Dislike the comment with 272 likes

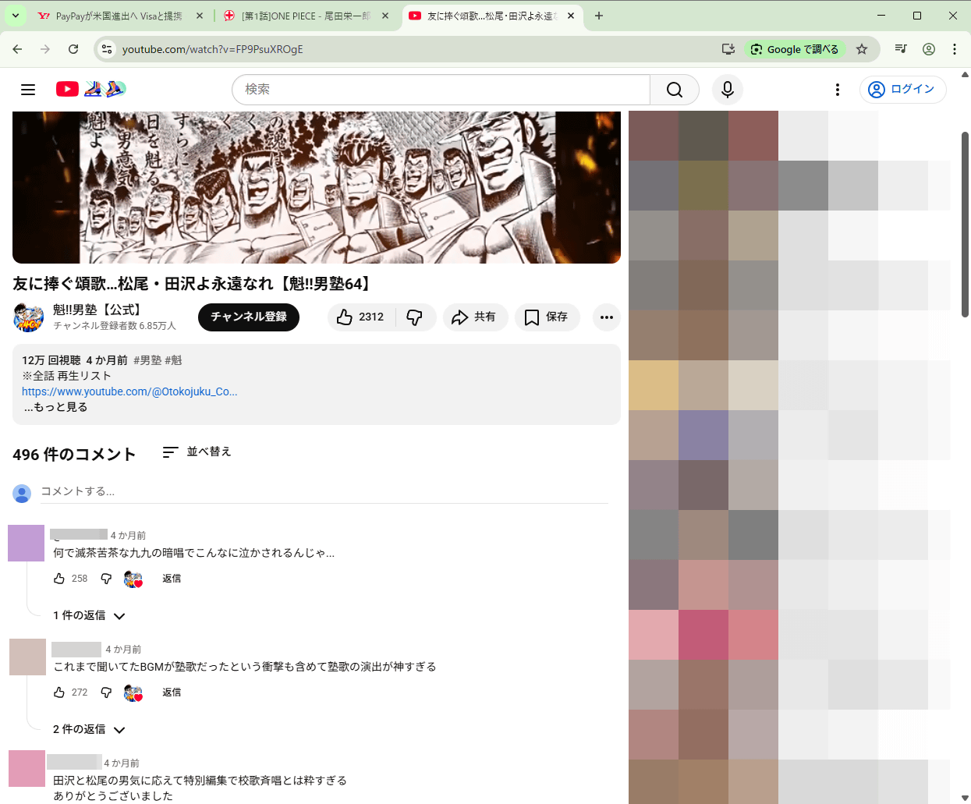[x=106, y=692]
